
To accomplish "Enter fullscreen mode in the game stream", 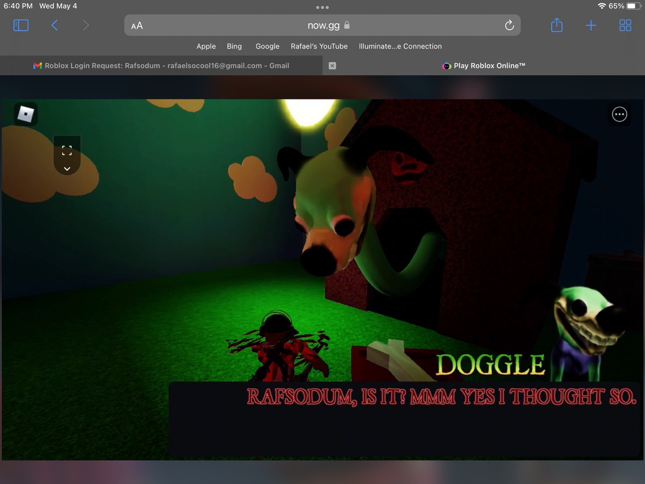I will tap(67, 150).
